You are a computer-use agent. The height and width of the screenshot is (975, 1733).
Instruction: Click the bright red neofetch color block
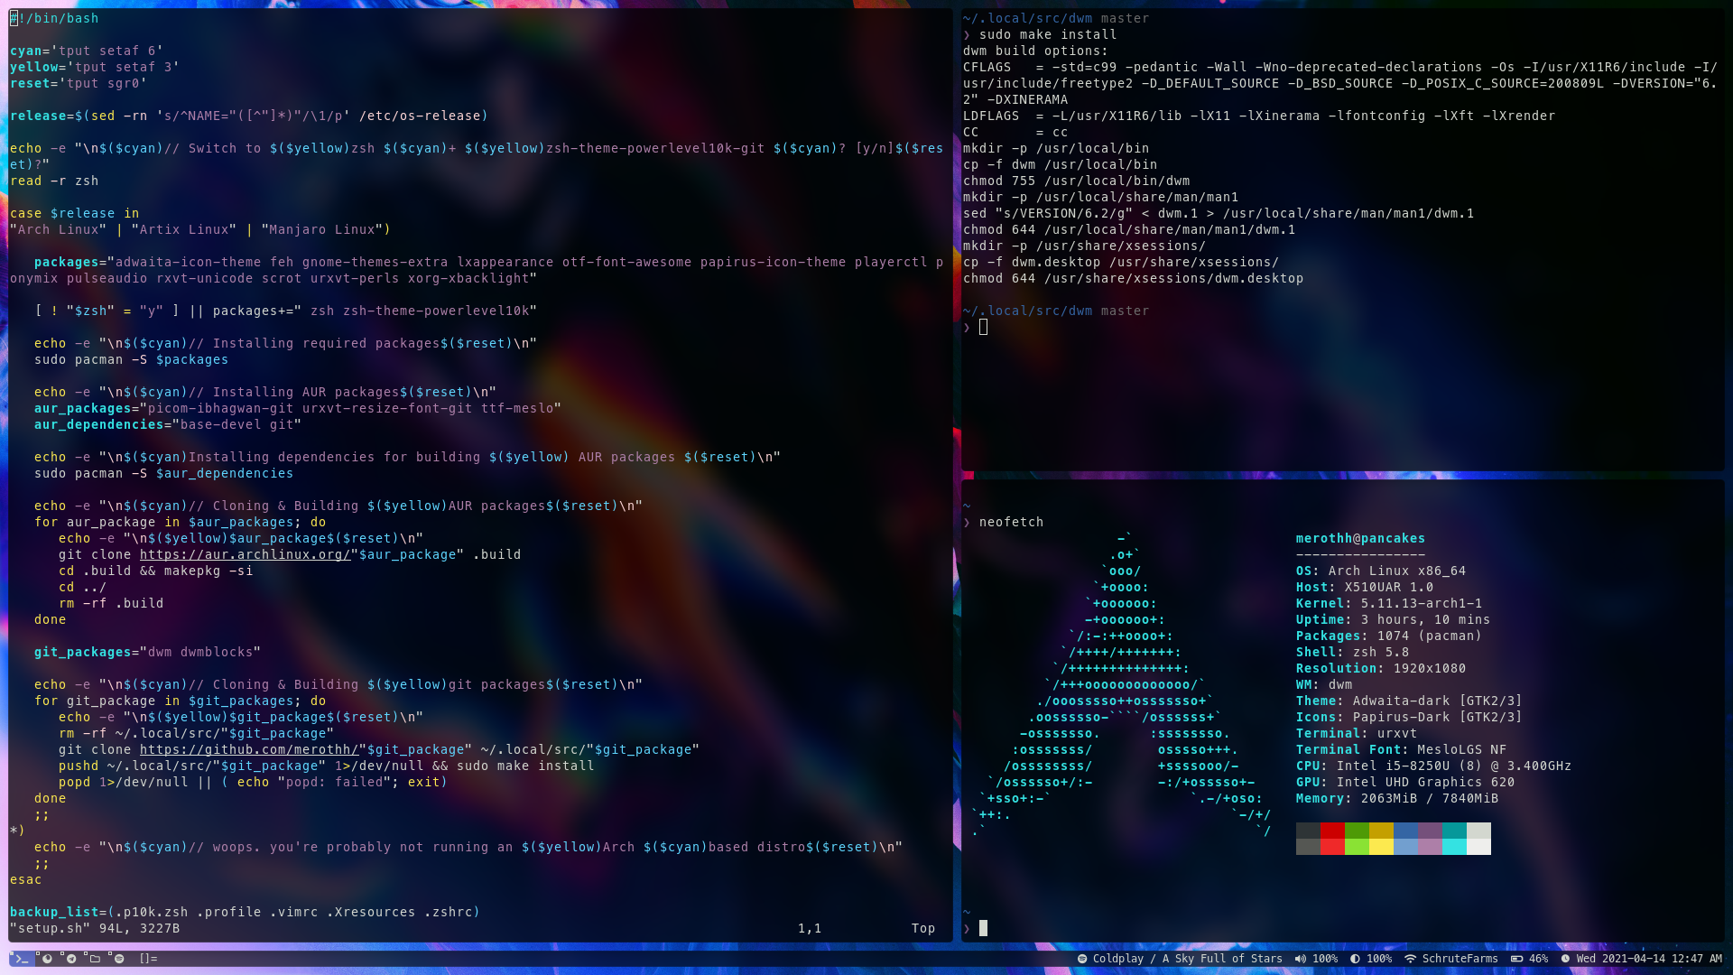click(1331, 846)
